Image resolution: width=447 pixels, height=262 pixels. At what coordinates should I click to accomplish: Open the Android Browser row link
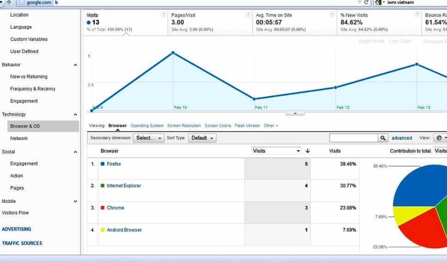pyautogui.click(x=124, y=230)
